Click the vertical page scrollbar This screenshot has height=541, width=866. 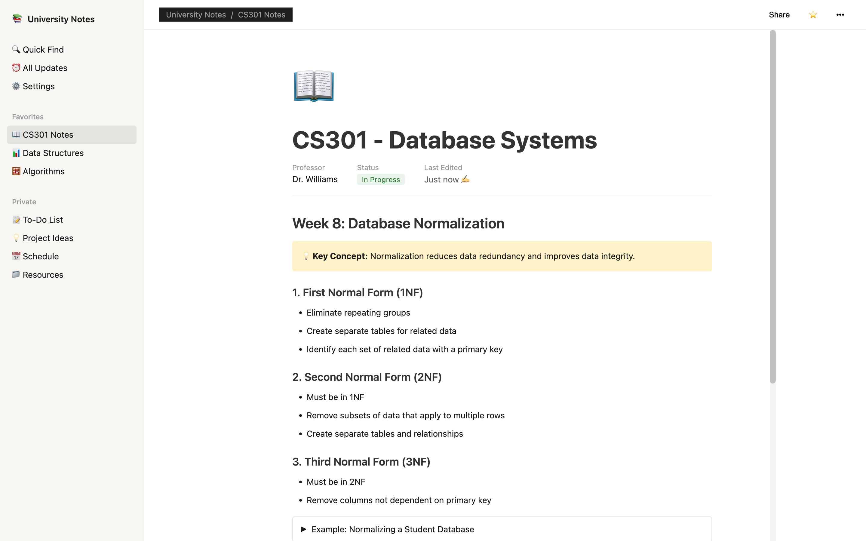tap(772, 207)
